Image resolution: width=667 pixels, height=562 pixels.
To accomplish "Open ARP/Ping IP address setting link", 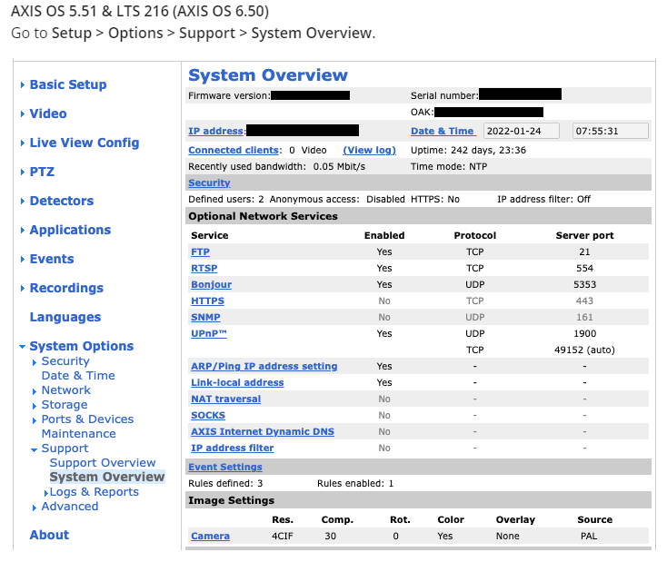I will [x=264, y=367].
